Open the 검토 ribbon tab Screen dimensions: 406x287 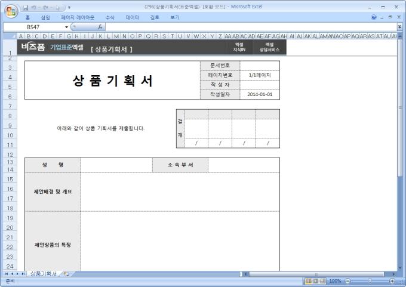[155, 17]
